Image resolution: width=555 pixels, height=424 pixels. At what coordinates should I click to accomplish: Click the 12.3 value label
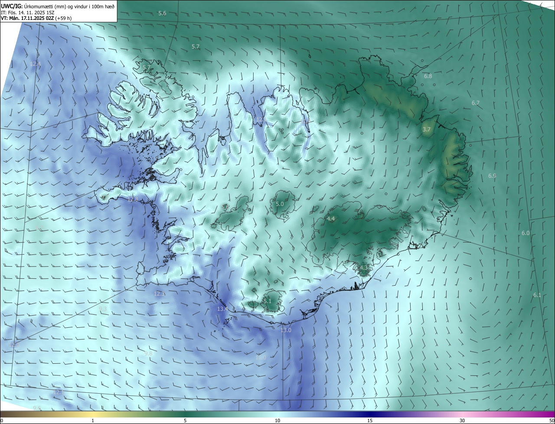click(x=160, y=294)
